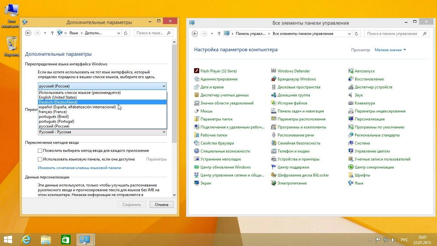Open Параметры папок item
This screenshot has width=437, height=246.
pyautogui.click(x=213, y=119)
